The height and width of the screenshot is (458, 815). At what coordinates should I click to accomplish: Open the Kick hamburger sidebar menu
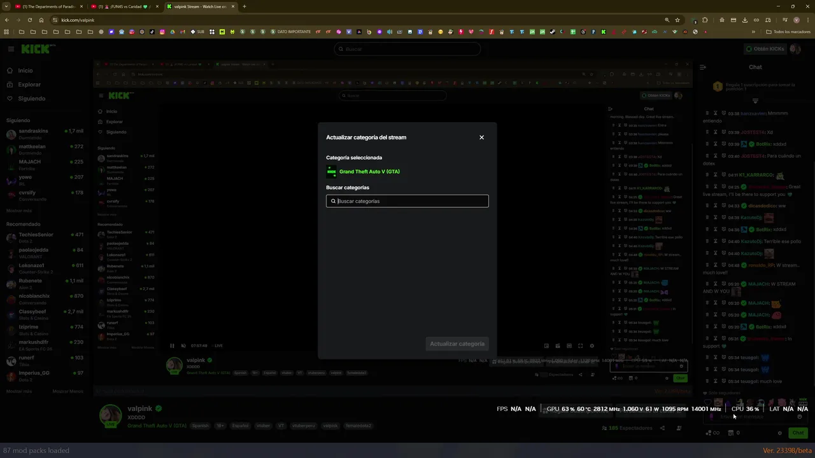coord(11,49)
